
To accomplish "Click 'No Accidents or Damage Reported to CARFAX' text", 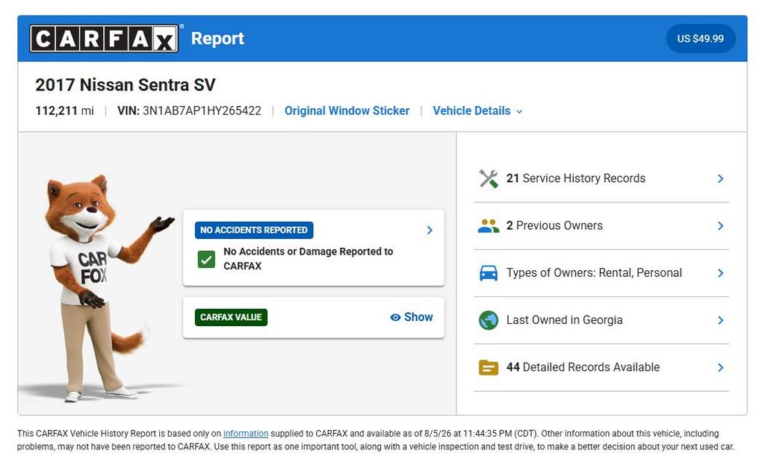I will [x=308, y=259].
